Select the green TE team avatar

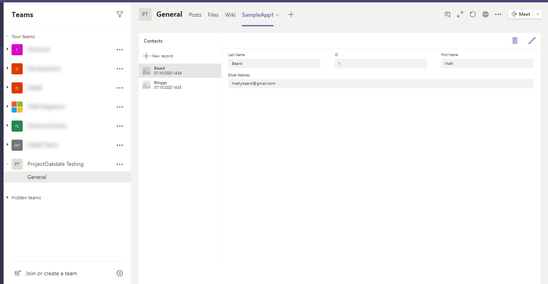tap(17, 126)
